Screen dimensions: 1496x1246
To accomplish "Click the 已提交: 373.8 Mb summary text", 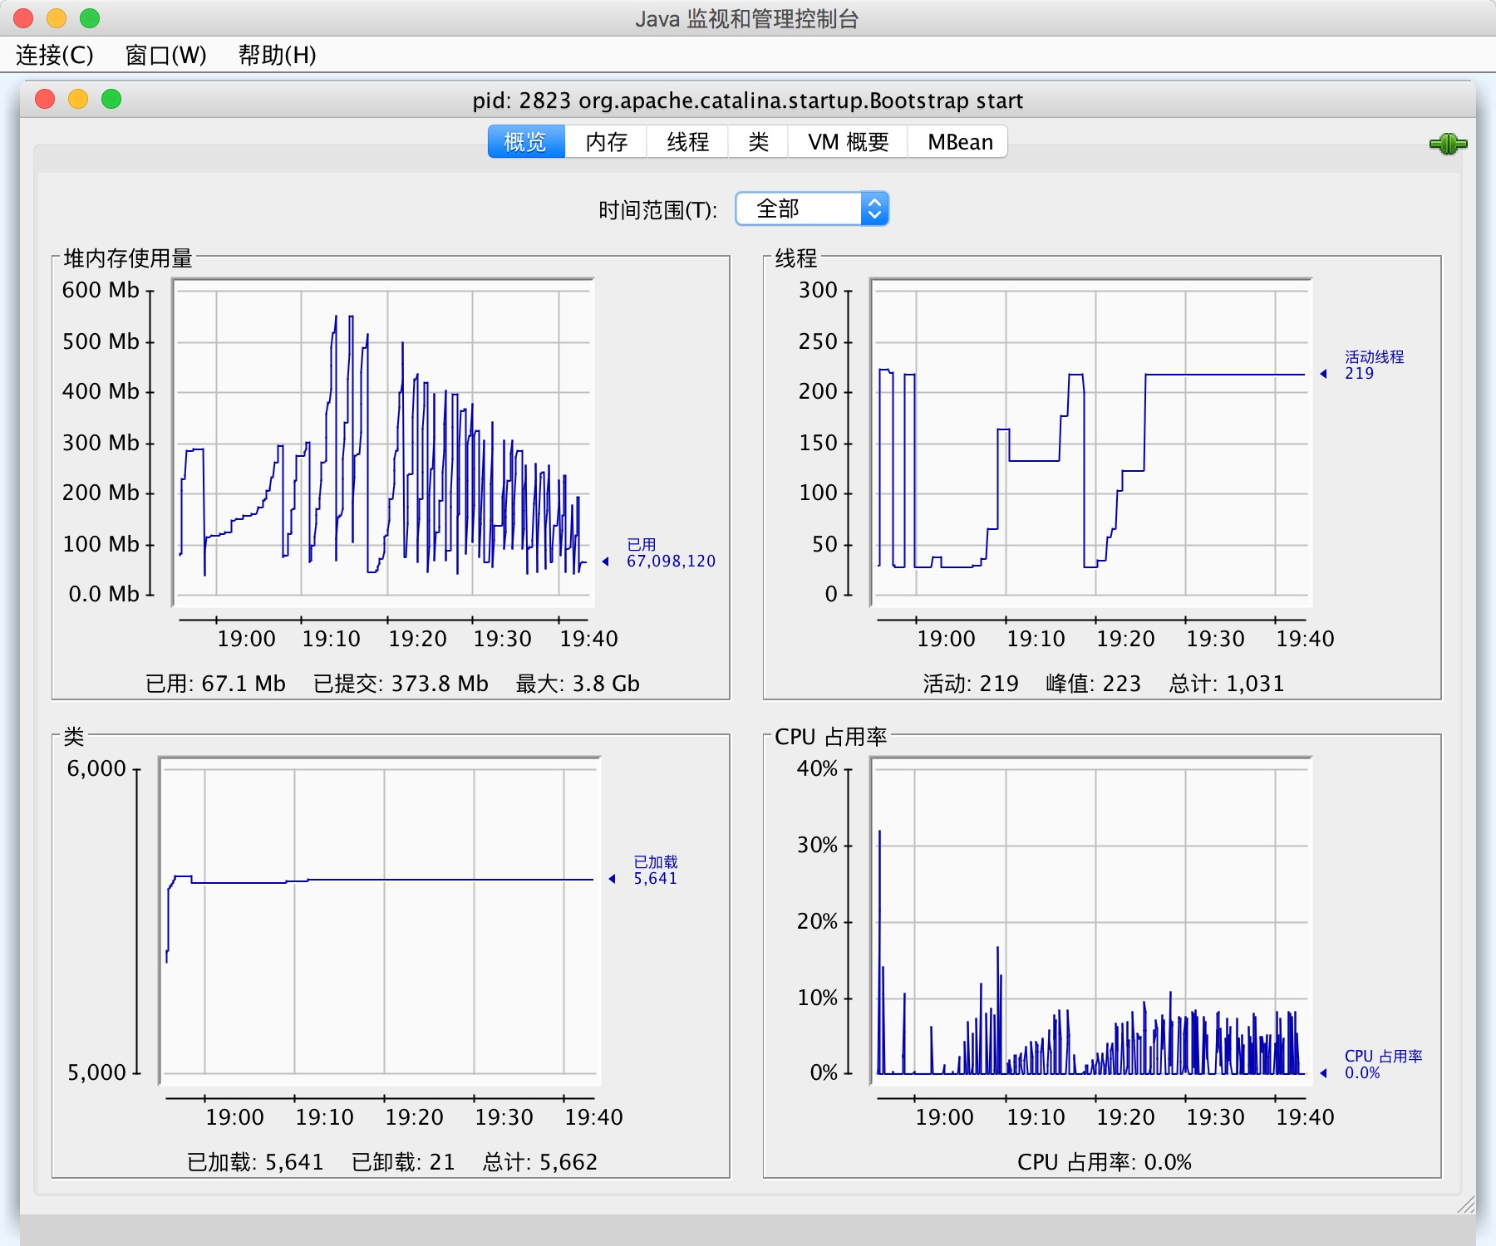I will 401,684.
